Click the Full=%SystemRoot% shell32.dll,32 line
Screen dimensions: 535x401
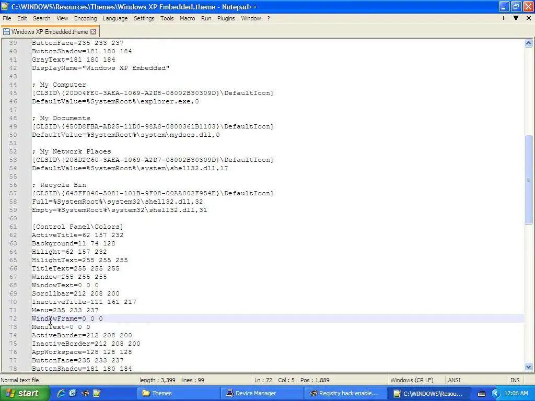[x=118, y=202]
